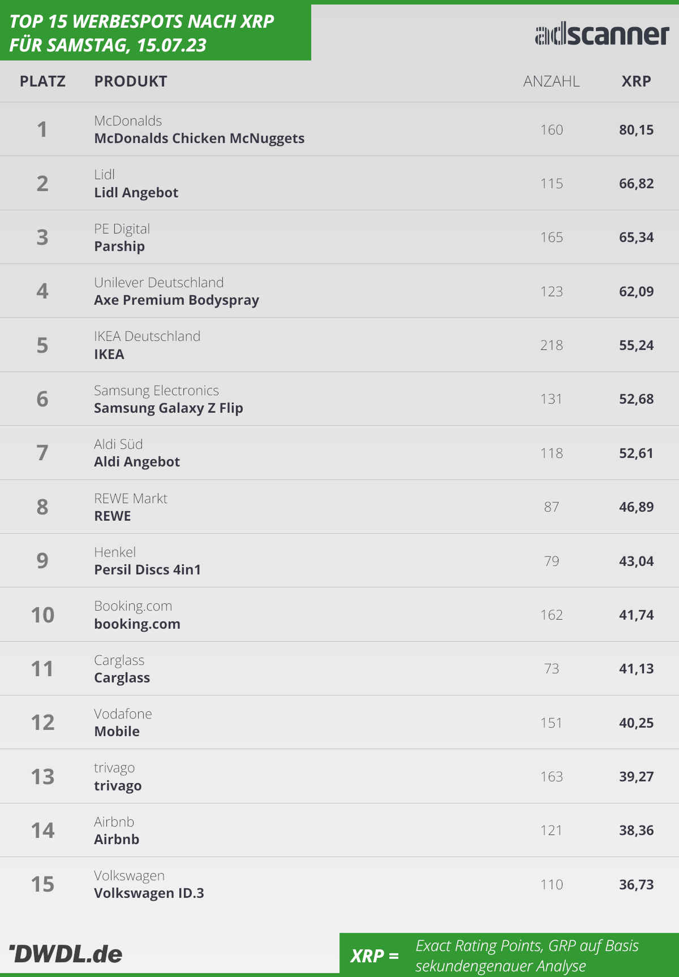Image resolution: width=679 pixels, height=977 pixels.
Task: Select the PLATZ column header
Action: pyautogui.click(x=42, y=81)
